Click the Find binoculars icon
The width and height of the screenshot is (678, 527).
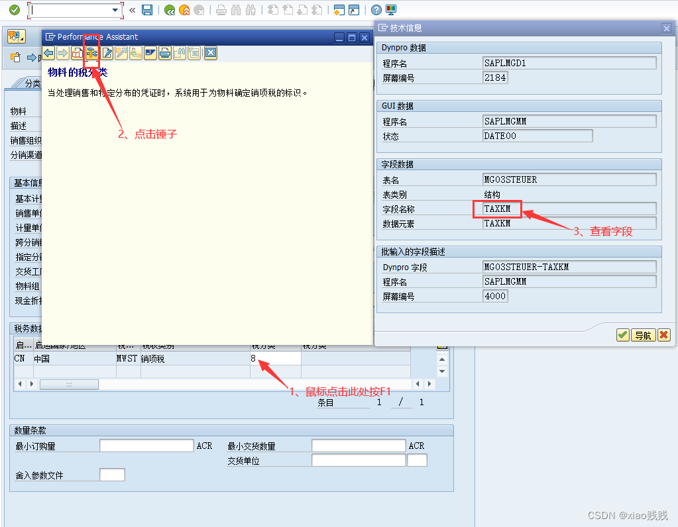[236, 10]
